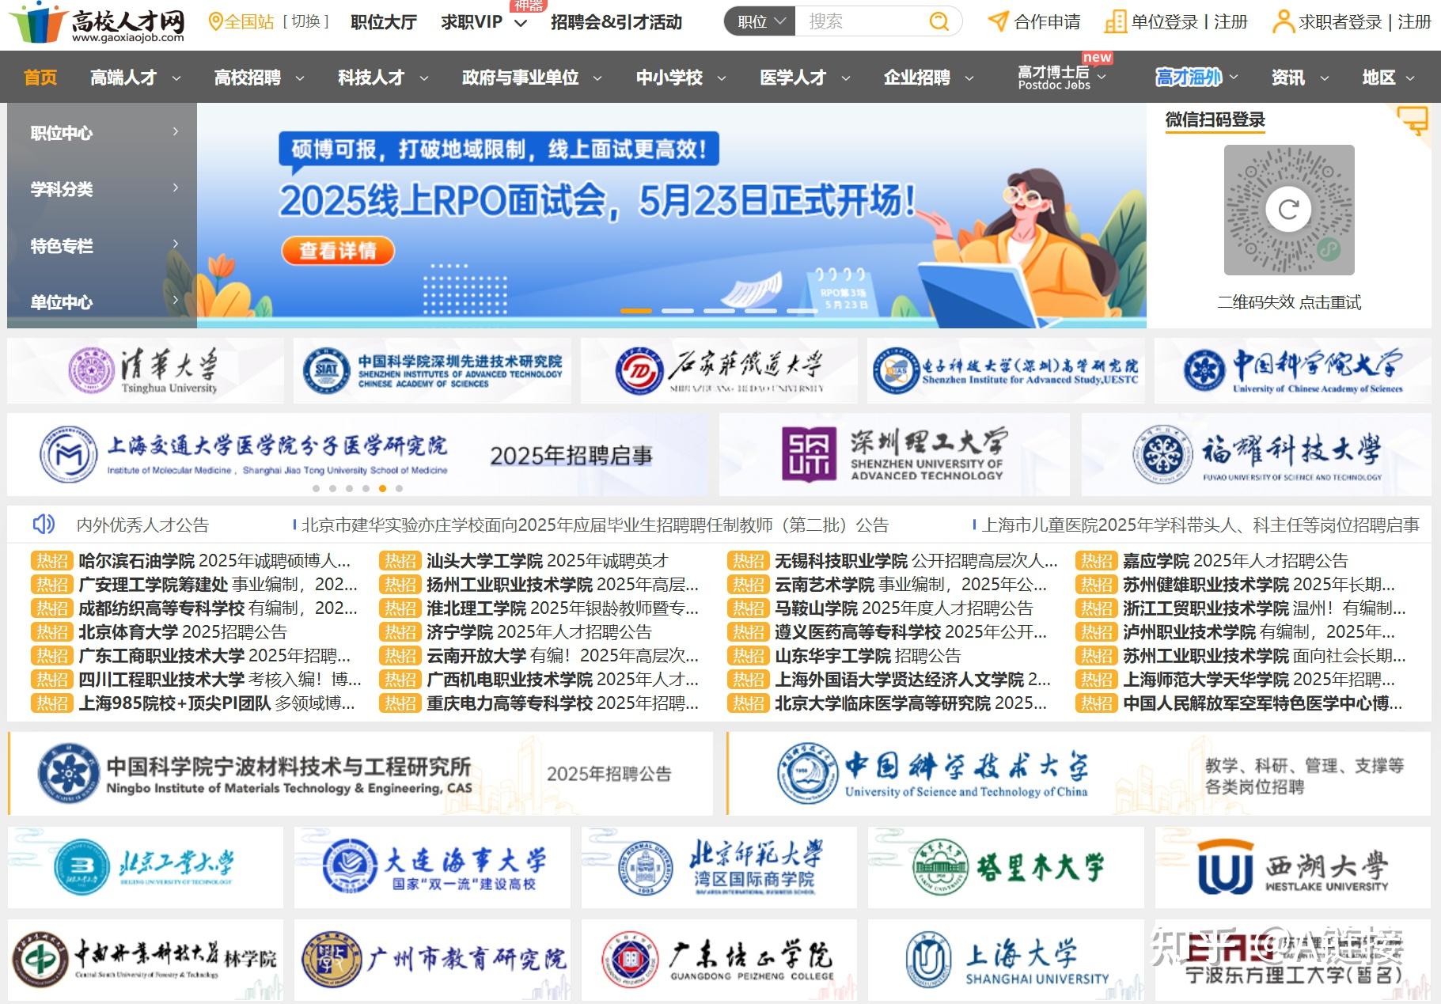
Task: Click the computer login icon at top-right corner of login panel
Action: (x=1413, y=123)
